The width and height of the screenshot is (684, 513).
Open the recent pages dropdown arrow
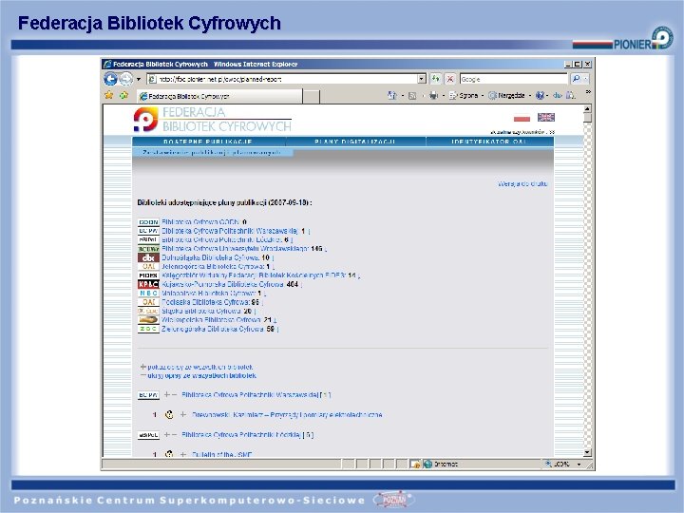point(139,80)
